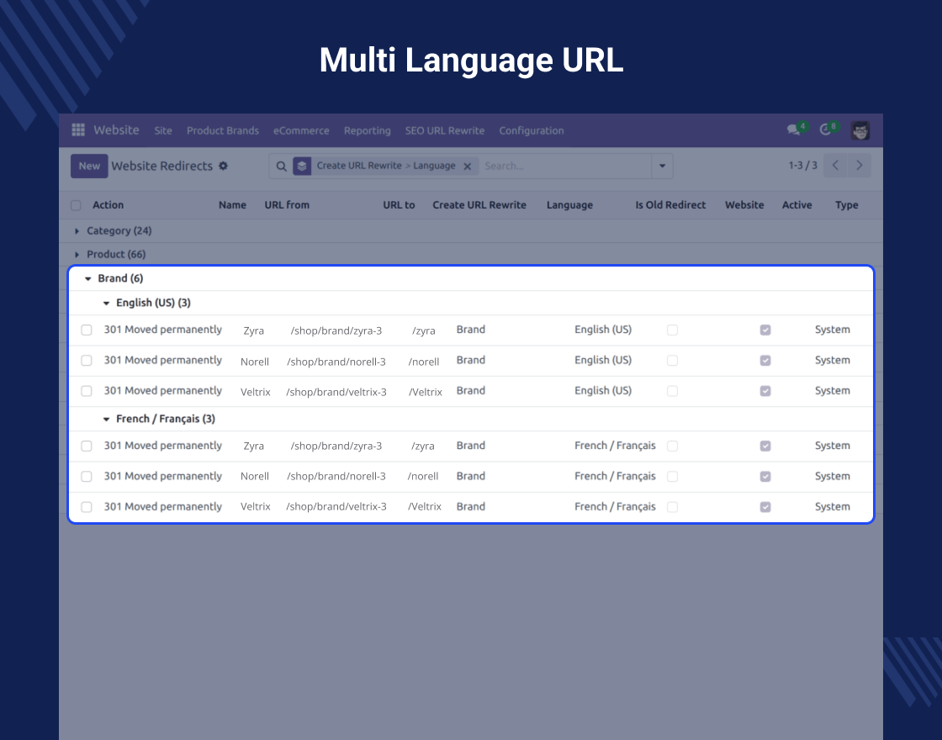Collapse the Brand (6) group
Screen dimensions: 942x740
tap(114, 278)
